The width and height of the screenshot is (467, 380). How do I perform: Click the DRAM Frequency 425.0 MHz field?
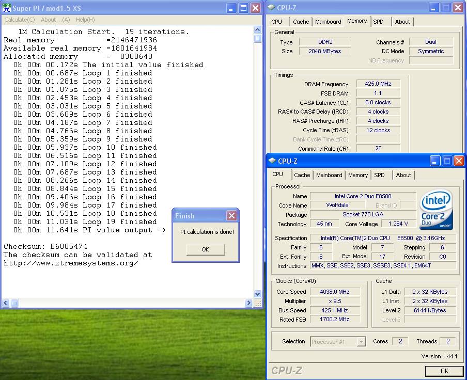coord(378,84)
